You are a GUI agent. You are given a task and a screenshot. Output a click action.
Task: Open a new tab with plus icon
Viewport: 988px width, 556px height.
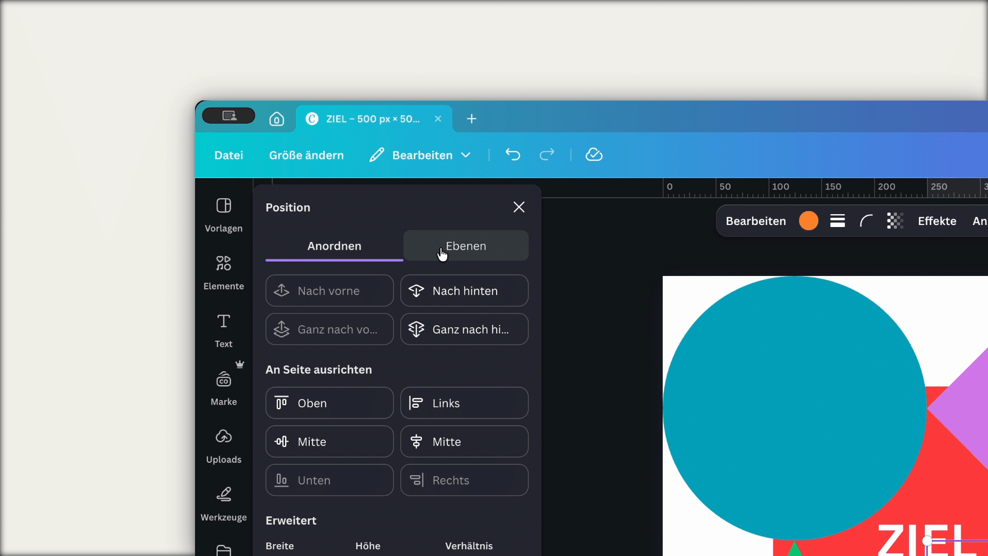coord(471,119)
